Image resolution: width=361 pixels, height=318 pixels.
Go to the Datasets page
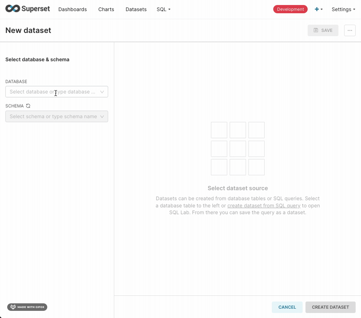136,9
